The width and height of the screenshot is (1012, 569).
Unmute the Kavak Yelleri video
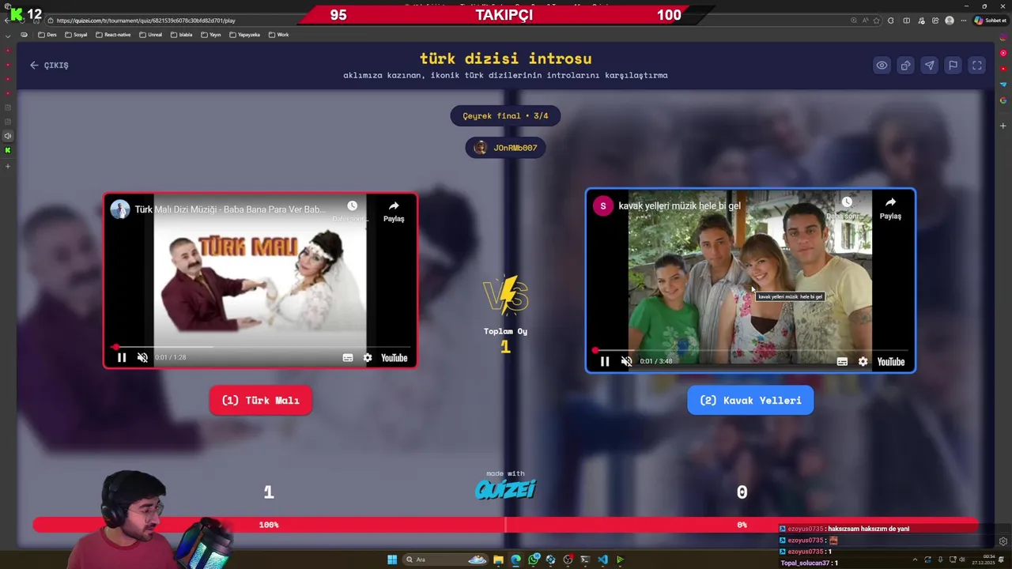click(x=626, y=362)
